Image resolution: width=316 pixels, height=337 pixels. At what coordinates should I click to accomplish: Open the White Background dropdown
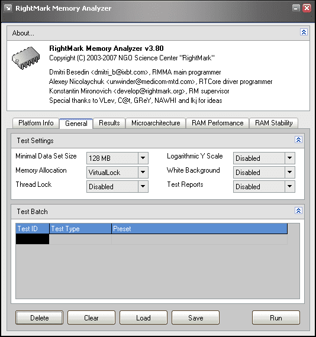point(264,173)
